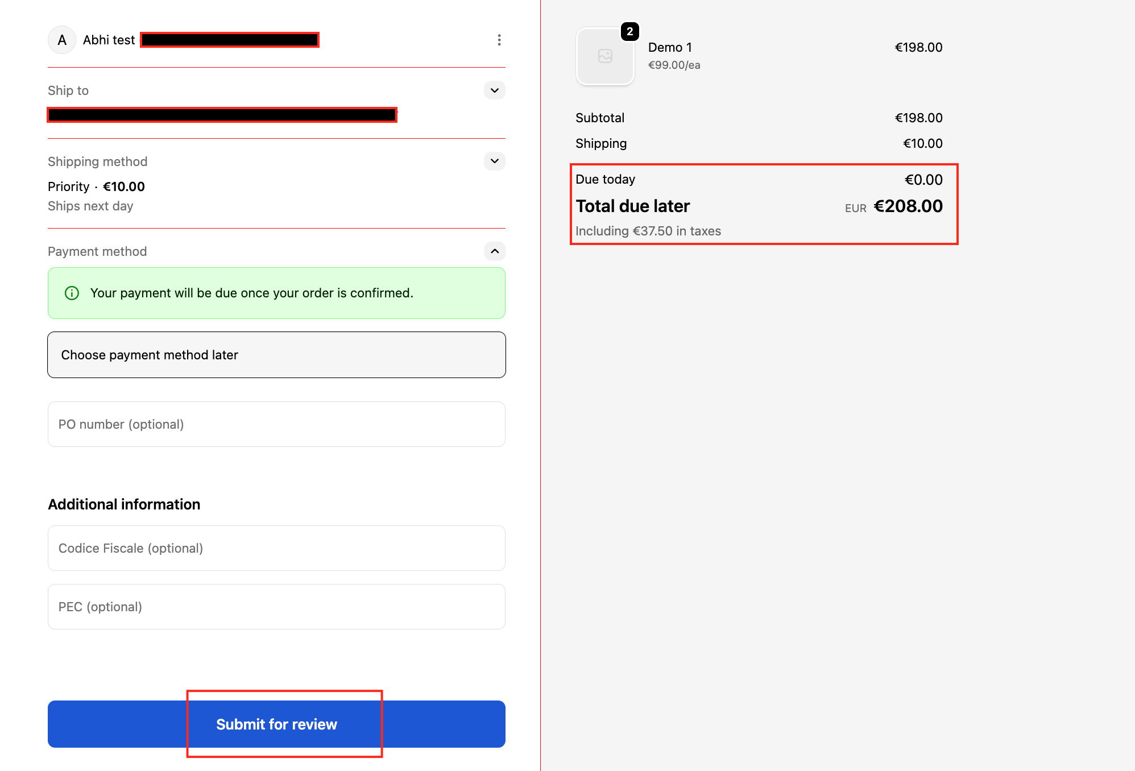Click the Payment method heading label
The height and width of the screenshot is (771, 1135).
(x=97, y=251)
